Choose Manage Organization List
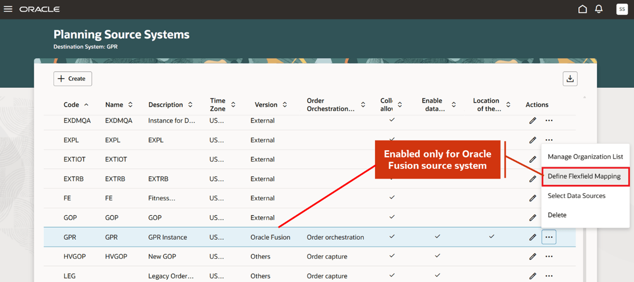Screen dimensions: 634x282 pos(585,157)
